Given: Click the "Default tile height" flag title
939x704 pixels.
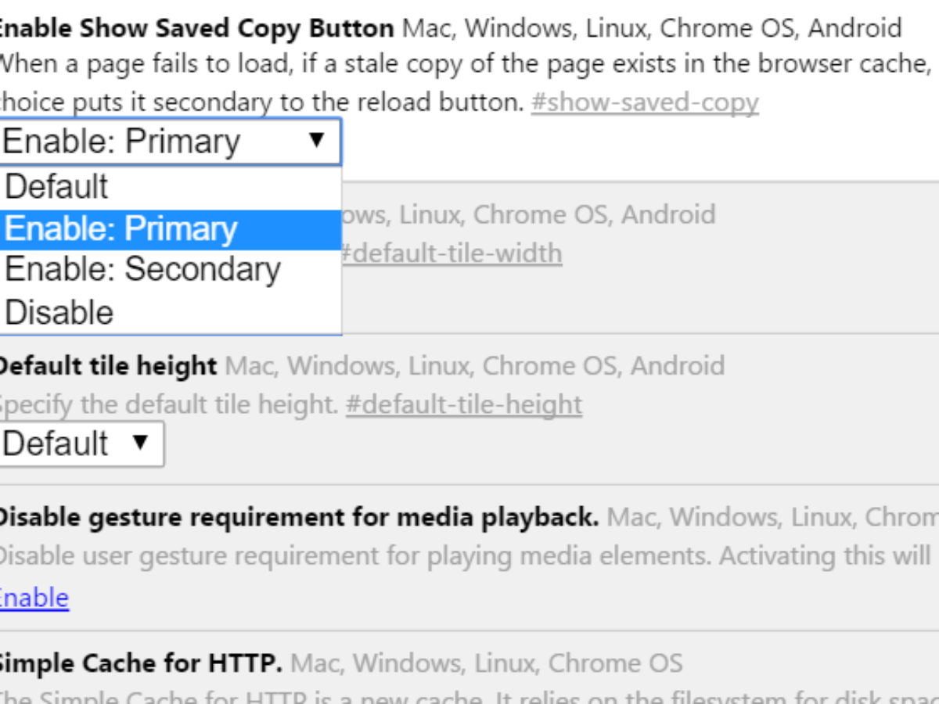Looking at the screenshot, I should click(x=107, y=365).
